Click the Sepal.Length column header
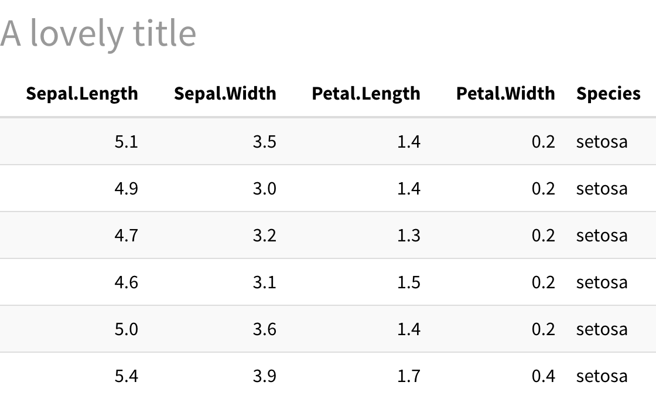656x416 pixels. pyautogui.click(x=82, y=94)
